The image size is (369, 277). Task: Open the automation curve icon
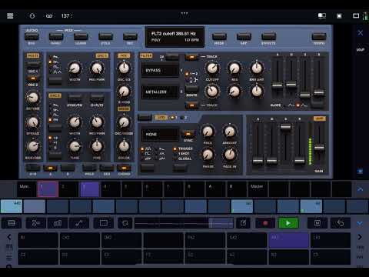[78, 223]
